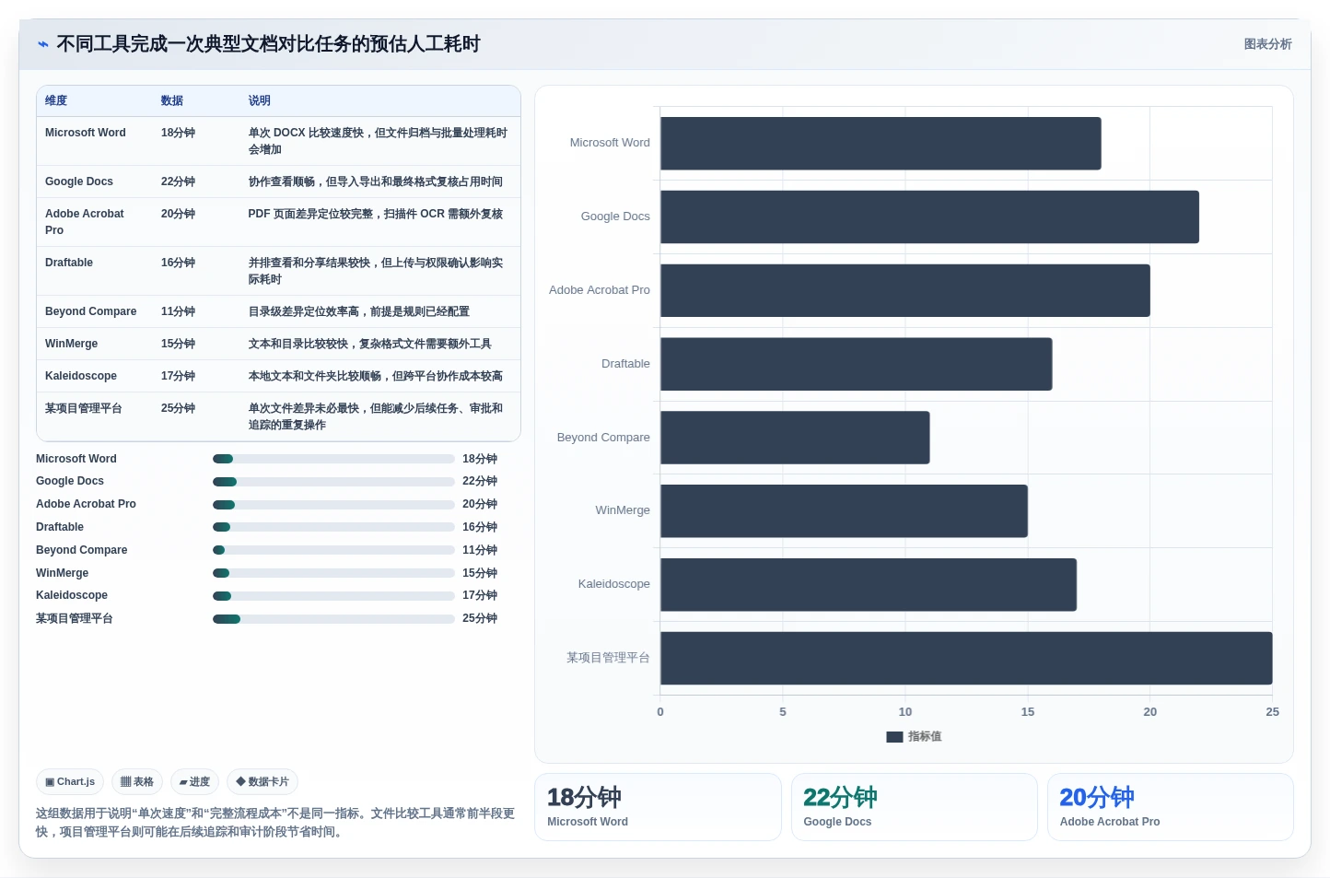Click the Google Docs chart bar
The image size is (1330, 878).
[929, 217]
